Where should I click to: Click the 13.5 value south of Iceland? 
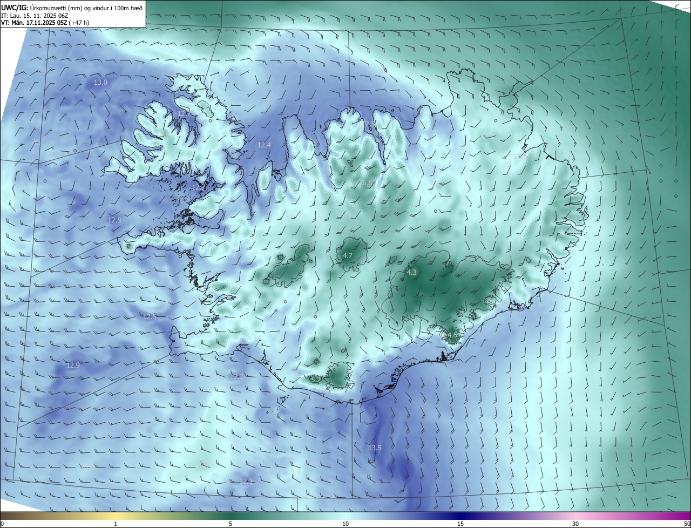coord(375,448)
